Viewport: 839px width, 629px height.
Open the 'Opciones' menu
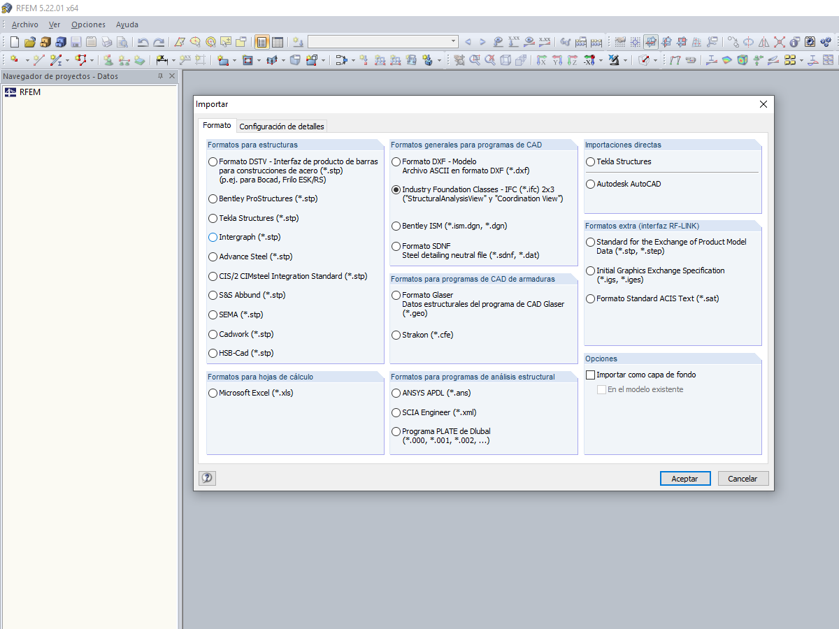88,24
